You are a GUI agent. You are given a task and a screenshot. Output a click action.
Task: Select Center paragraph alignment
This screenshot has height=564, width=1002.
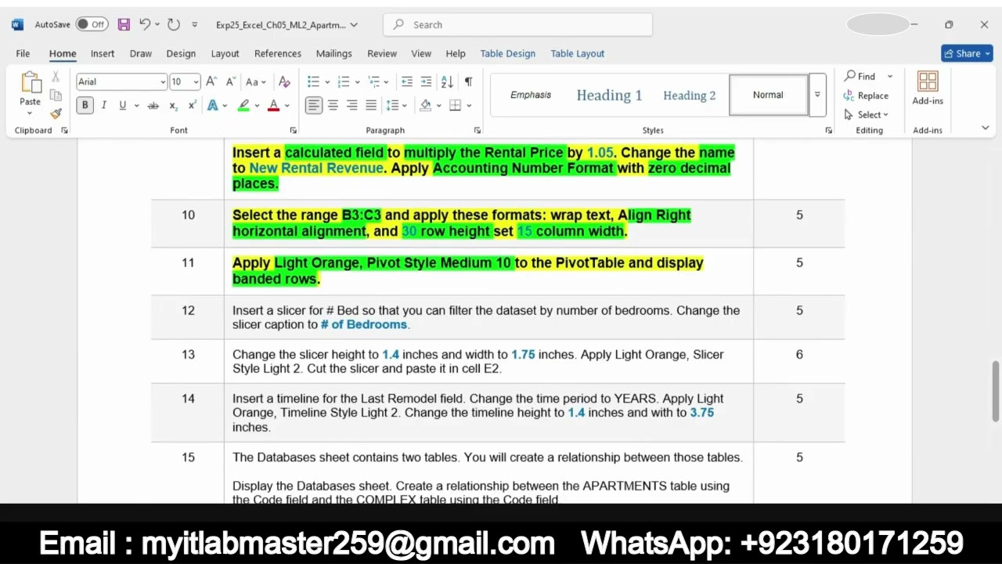coord(333,105)
